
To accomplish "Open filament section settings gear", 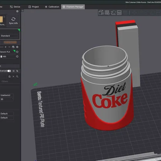I will click(x=17, y=47).
